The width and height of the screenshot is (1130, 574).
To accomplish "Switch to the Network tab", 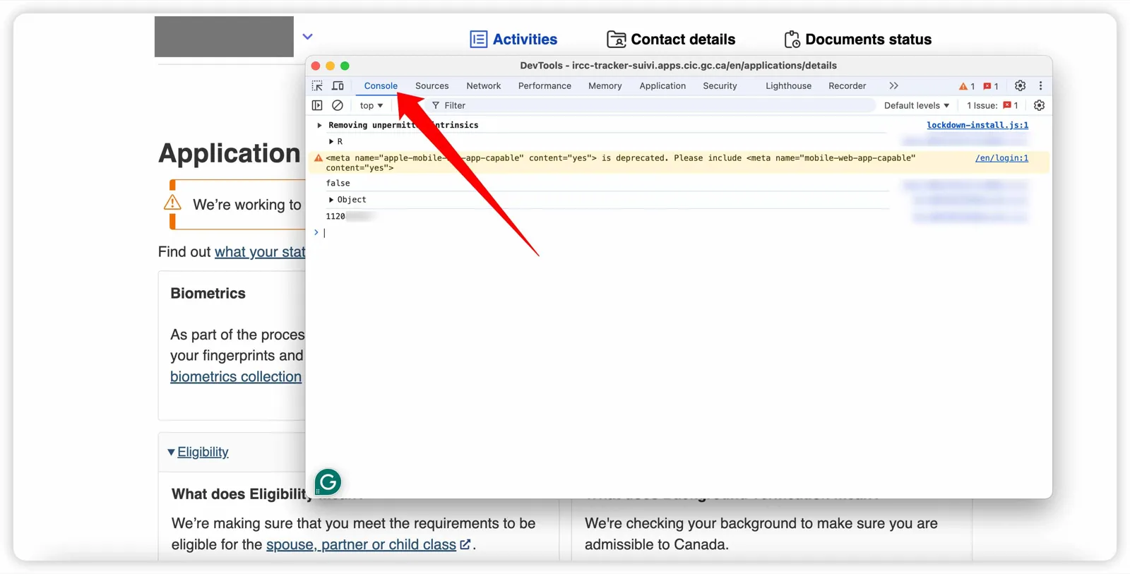I will [x=483, y=85].
